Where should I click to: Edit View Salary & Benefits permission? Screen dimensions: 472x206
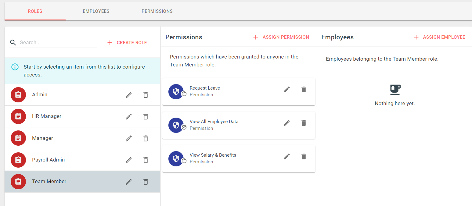(x=287, y=156)
